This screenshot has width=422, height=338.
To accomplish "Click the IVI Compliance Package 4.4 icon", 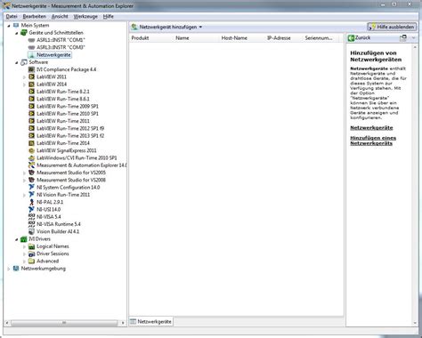I will coord(31,69).
